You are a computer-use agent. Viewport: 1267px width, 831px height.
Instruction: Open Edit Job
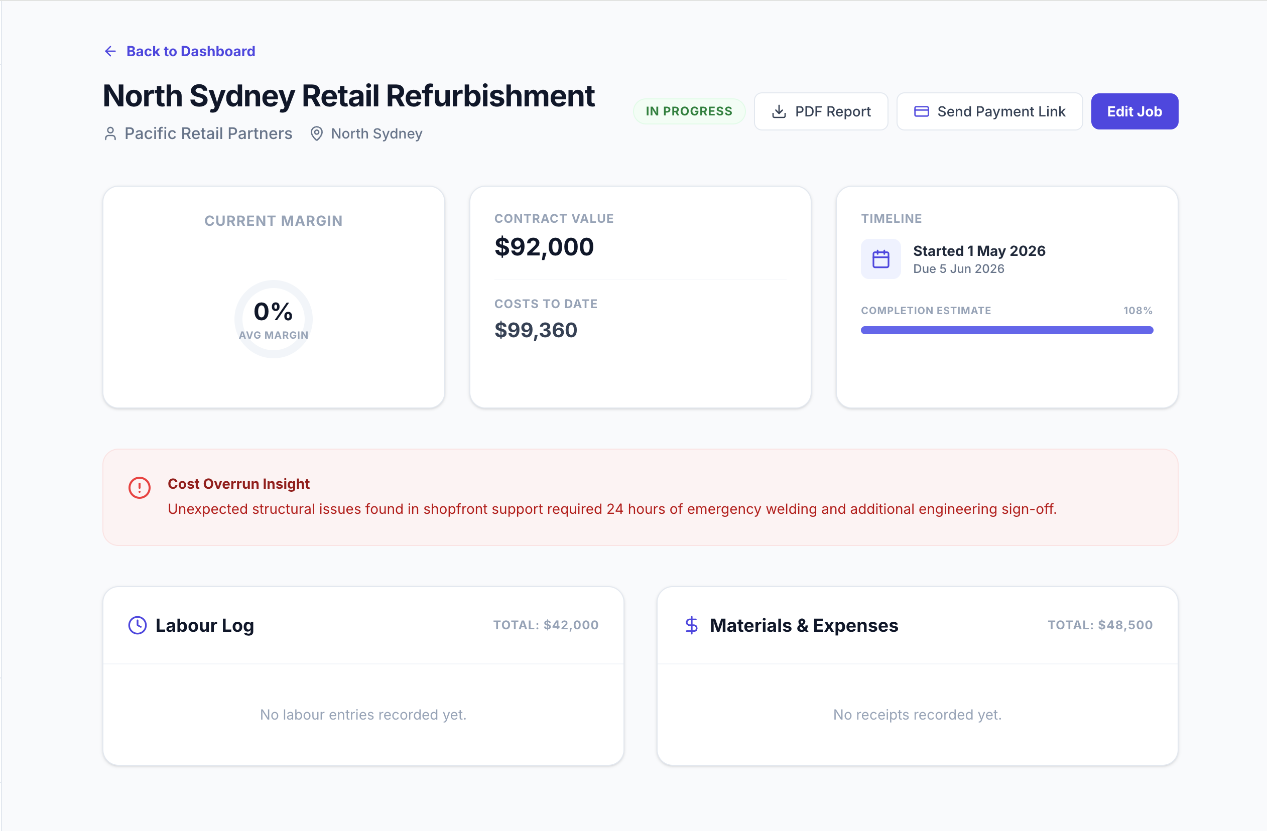pyautogui.click(x=1134, y=111)
